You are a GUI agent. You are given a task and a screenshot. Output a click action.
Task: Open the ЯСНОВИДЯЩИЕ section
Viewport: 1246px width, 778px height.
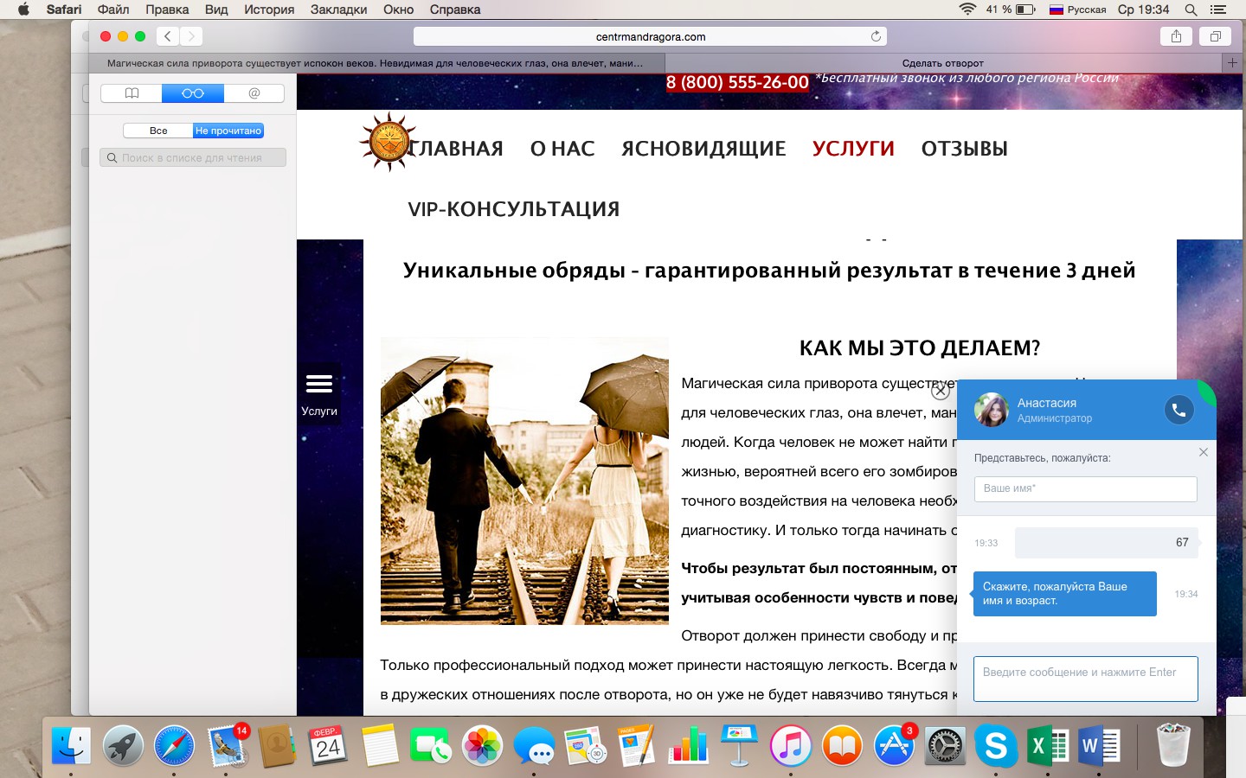point(703,149)
